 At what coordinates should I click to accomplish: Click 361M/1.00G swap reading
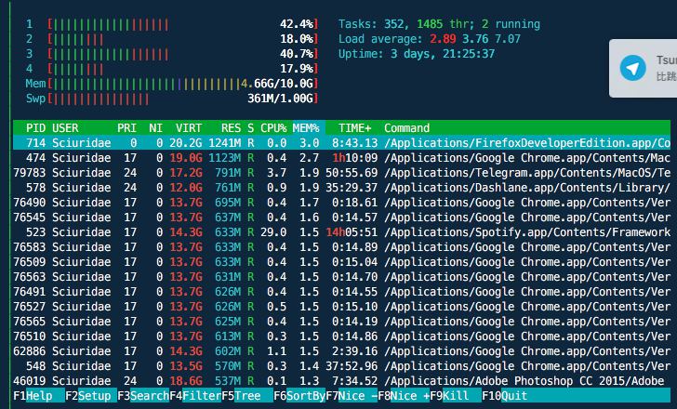(x=280, y=99)
